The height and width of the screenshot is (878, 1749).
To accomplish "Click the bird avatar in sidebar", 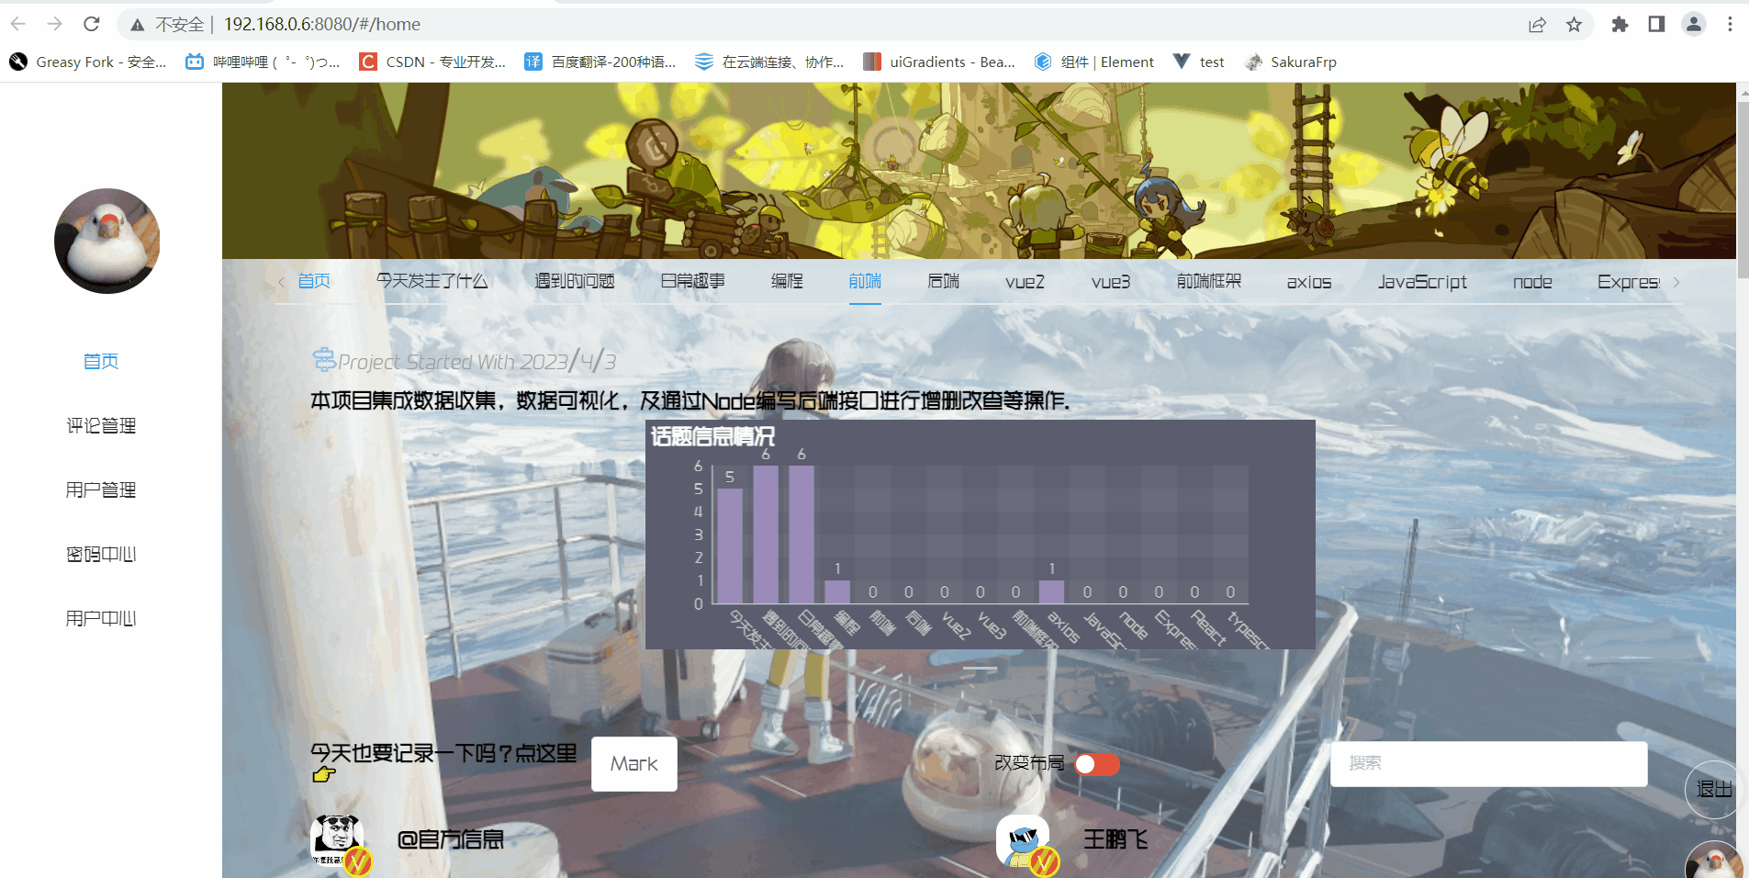I will click(107, 242).
